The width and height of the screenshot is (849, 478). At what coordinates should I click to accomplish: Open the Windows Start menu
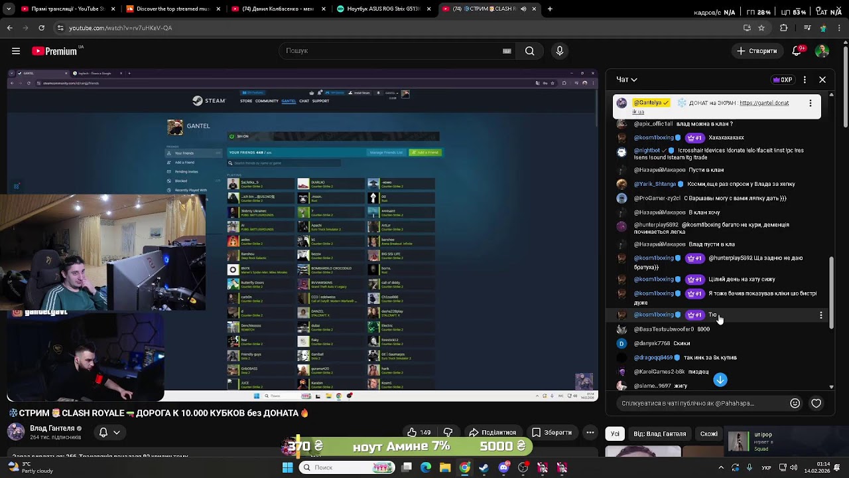pyautogui.click(x=287, y=467)
